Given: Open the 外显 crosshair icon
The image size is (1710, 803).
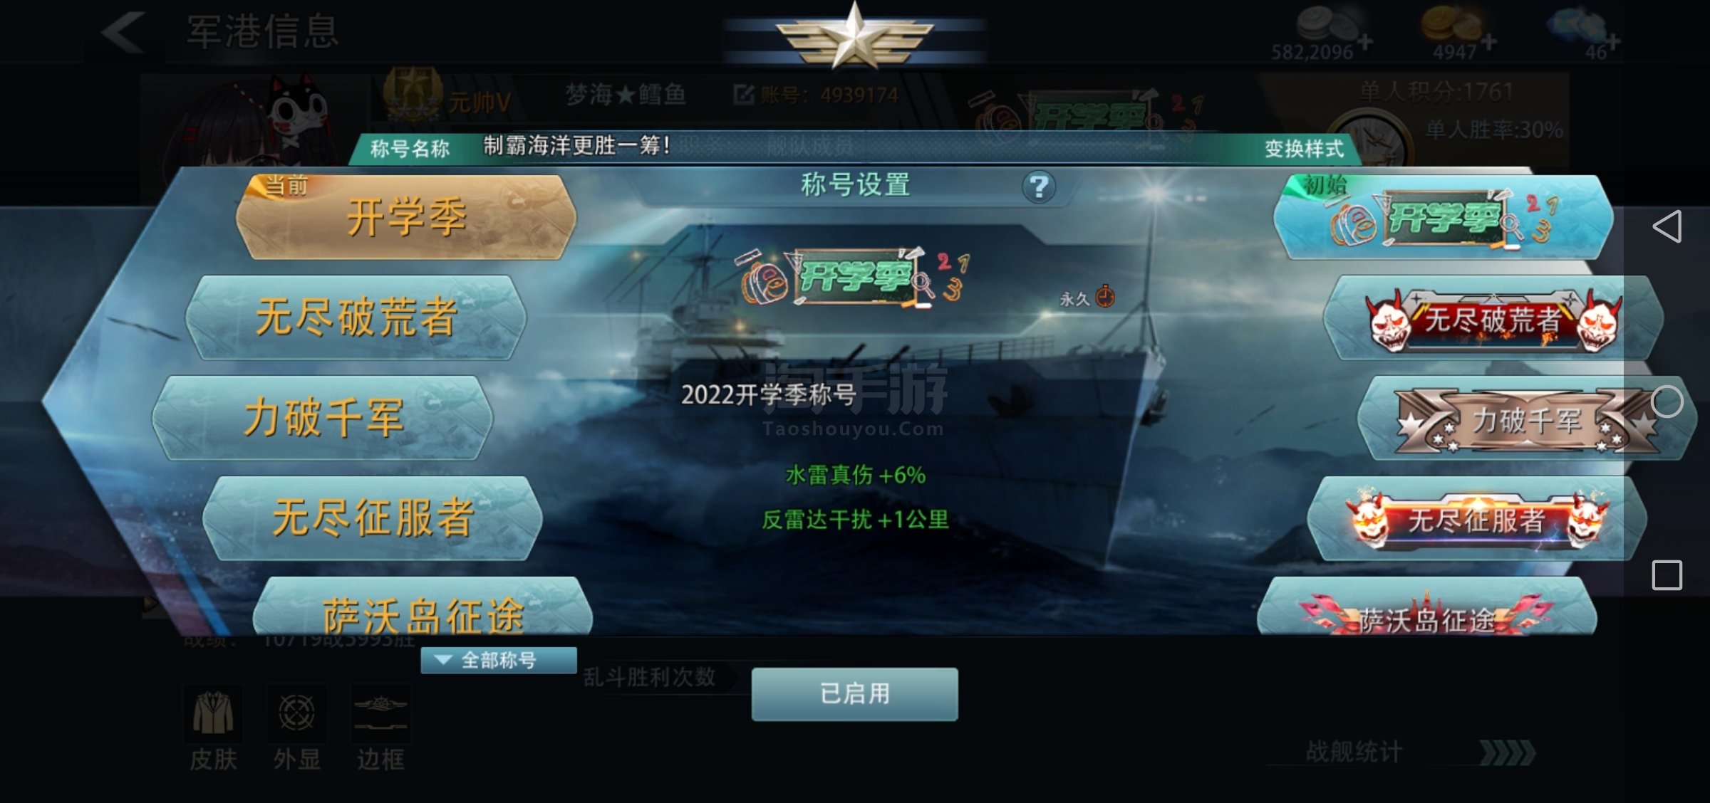Looking at the screenshot, I should 297,713.
